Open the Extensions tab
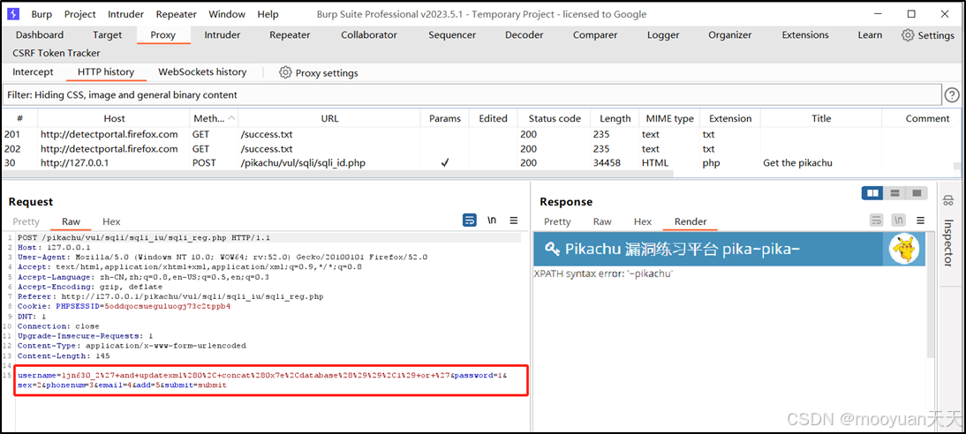Screen dimensions: 966x434 pos(805,35)
